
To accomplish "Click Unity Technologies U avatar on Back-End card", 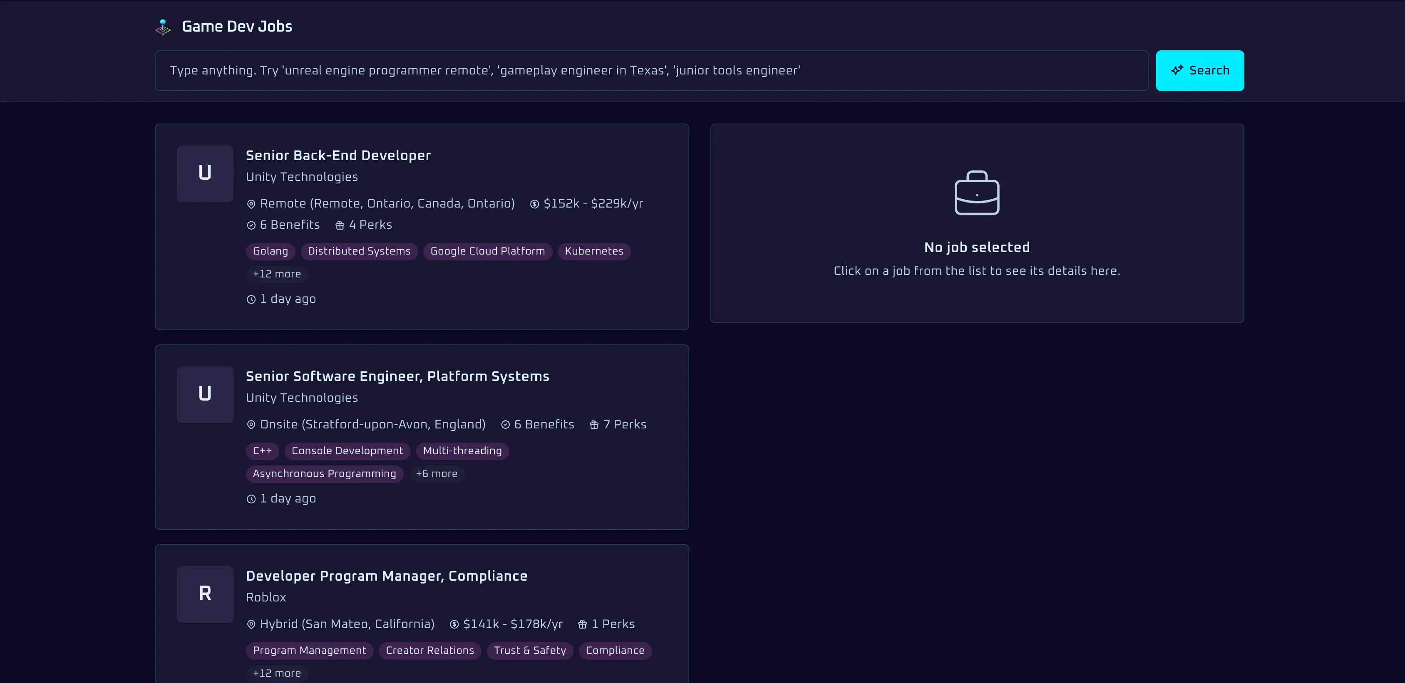I will point(204,173).
